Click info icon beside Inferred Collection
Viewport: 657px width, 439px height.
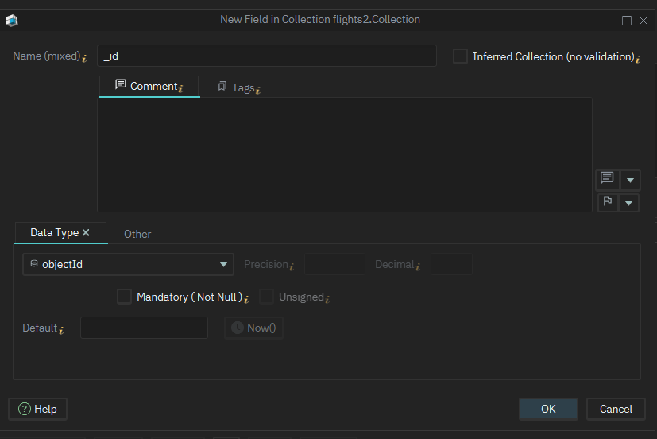(638, 59)
